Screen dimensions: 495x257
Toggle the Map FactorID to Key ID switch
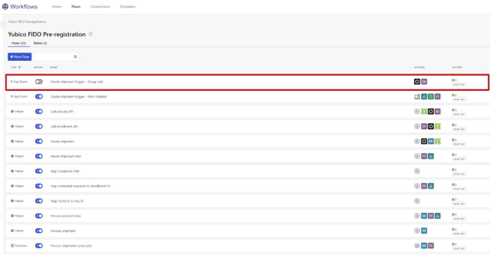tap(39, 201)
